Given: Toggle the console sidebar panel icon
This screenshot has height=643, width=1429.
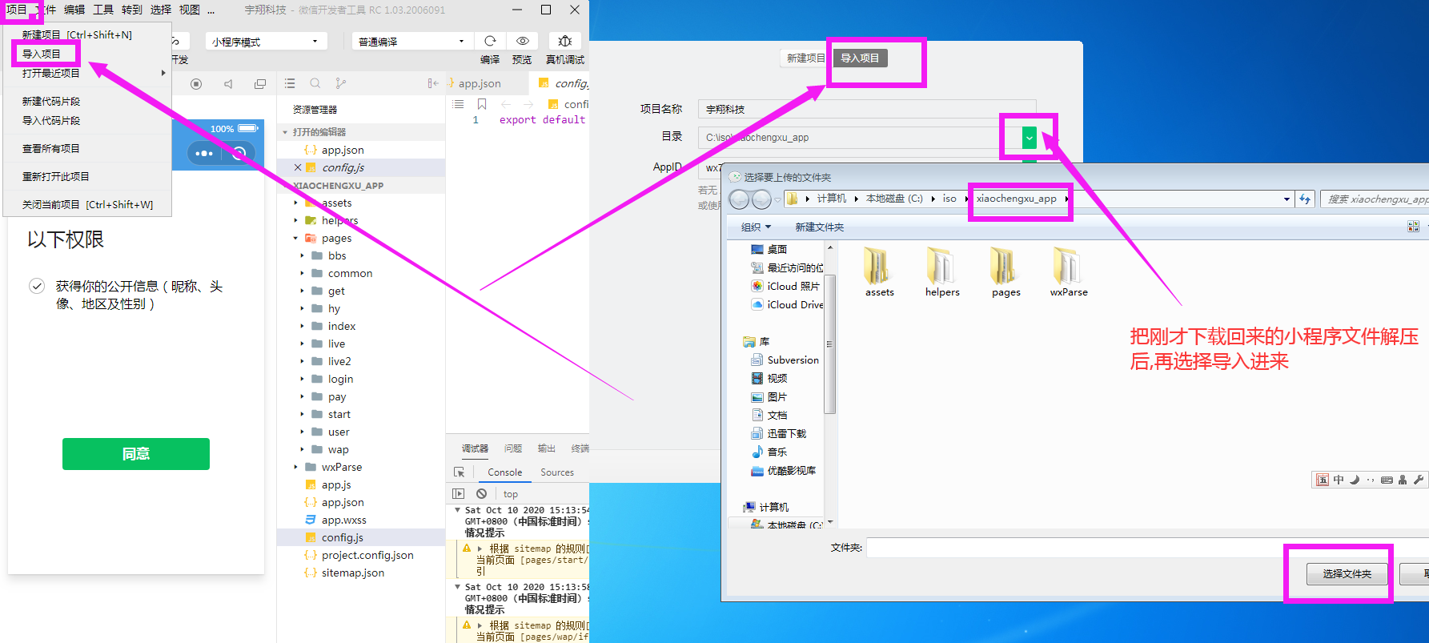Looking at the screenshot, I should coord(459,494).
